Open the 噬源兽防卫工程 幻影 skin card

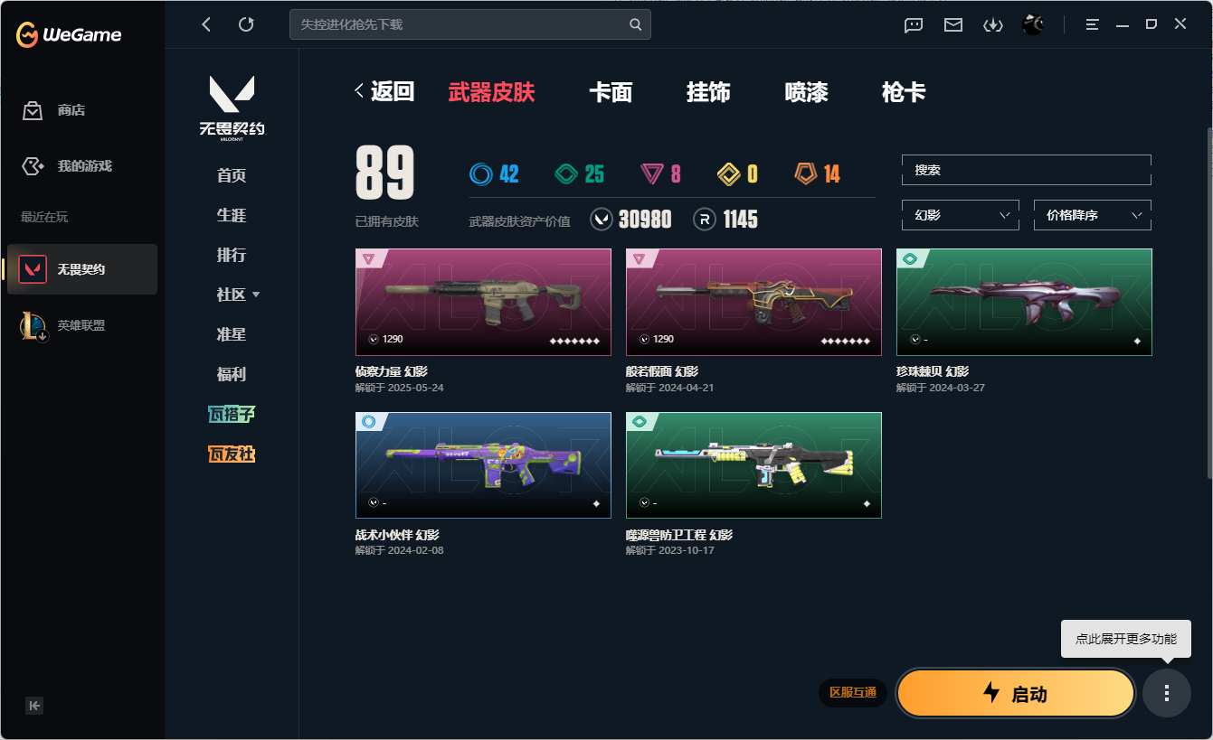pyautogui.click(x=753, y=465)
